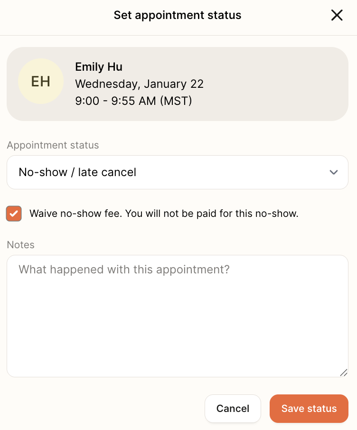Click the gray appointment summary card
Screen dimensions: 357x430
[178, 84]
